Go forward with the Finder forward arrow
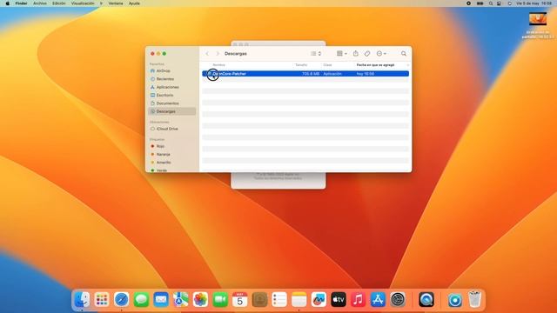The height and width of the screenshot is (313, 557). [x=218, y=54]
